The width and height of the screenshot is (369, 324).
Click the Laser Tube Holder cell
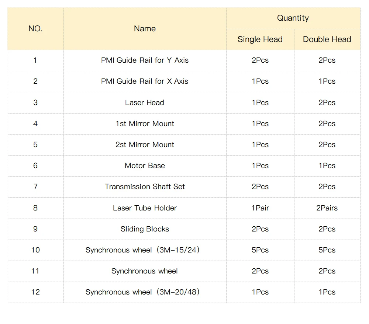coord(145,208)
